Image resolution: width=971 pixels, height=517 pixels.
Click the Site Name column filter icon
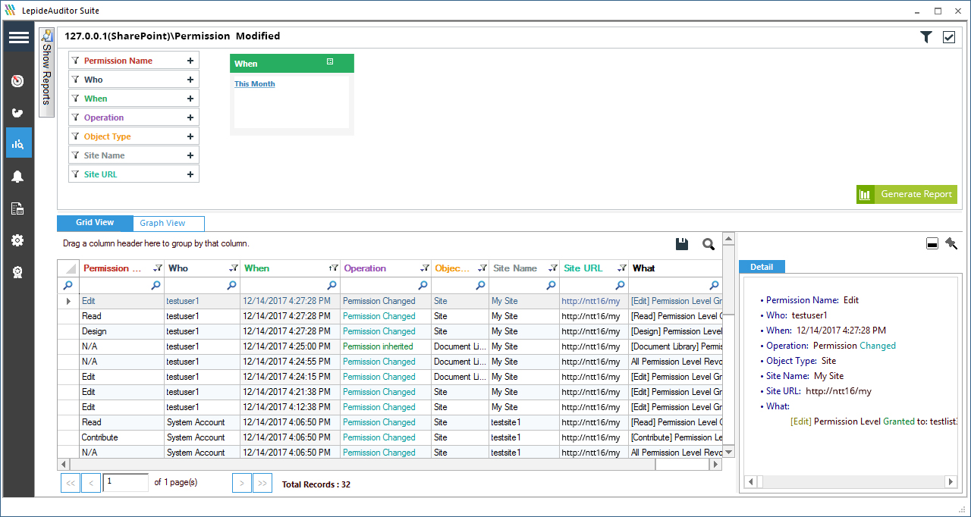(552, 268)
